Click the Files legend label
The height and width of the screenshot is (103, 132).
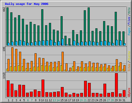click(x=129, y=21)
